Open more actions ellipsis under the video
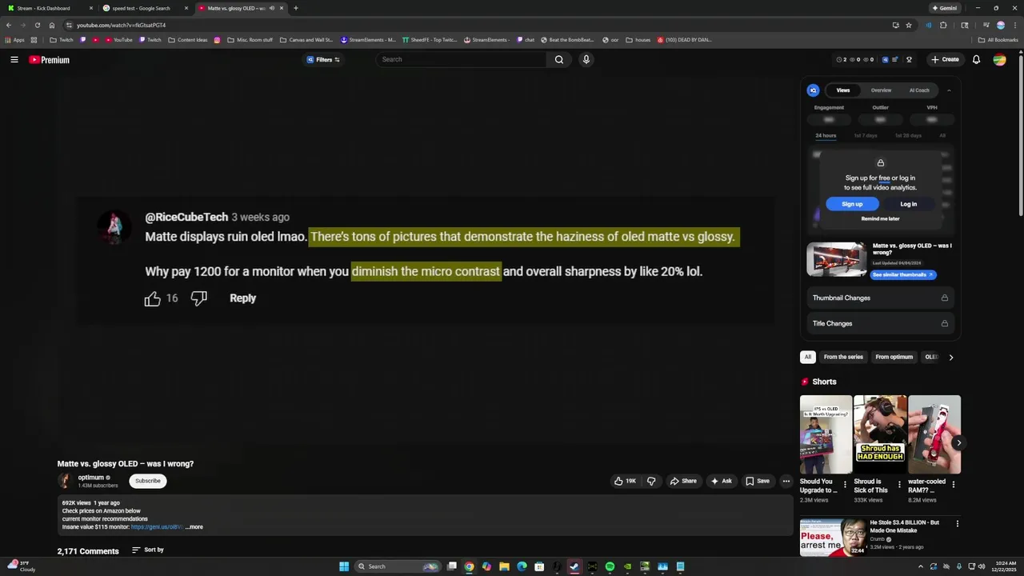The image size is (1024, 576). (x=786, y=481)
